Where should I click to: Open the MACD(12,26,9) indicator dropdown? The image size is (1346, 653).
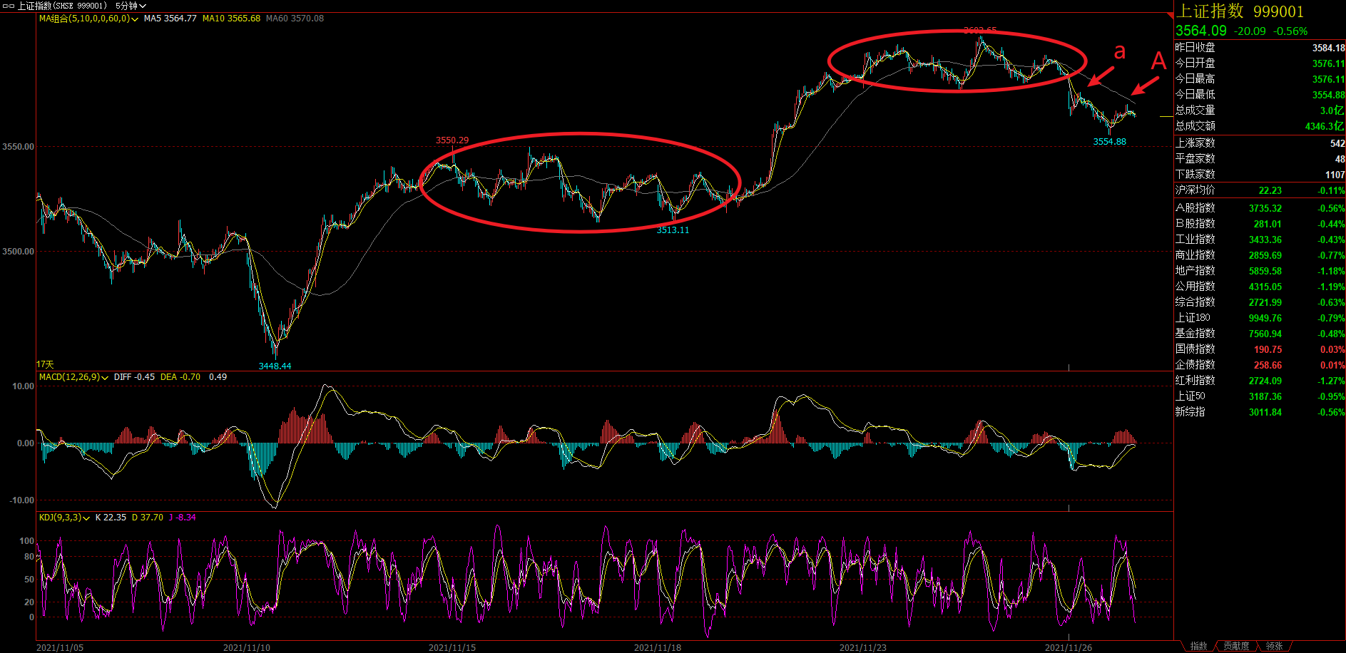(x=105, y=378)
